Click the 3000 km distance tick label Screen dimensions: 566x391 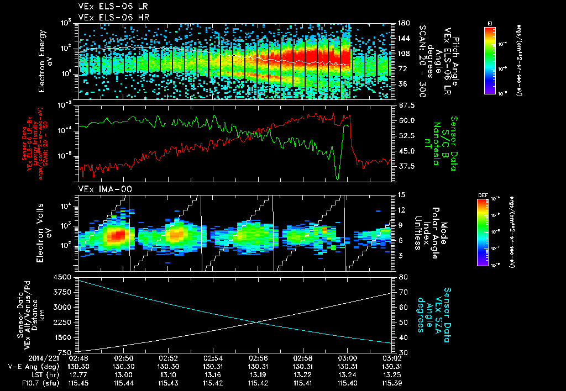63,307
